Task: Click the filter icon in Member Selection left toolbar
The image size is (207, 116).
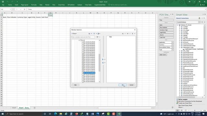Action: 94,34
